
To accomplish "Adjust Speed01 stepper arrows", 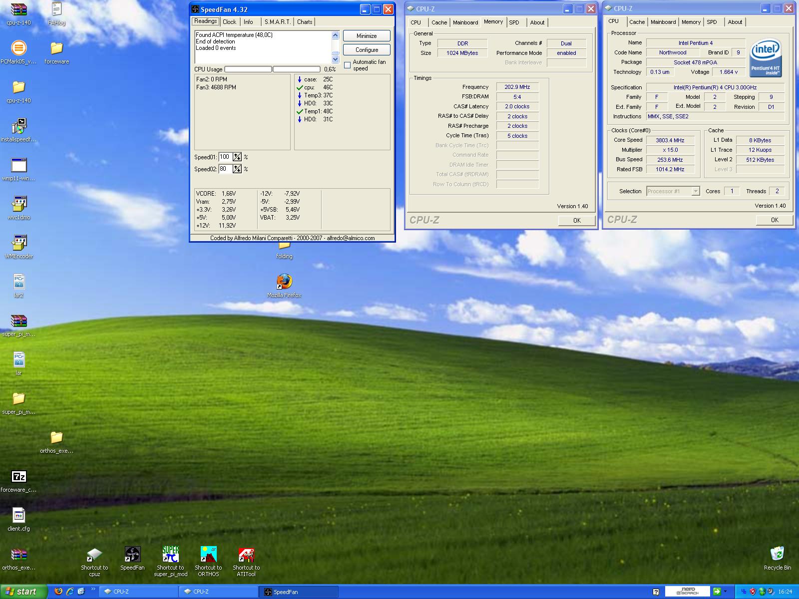I will point(237,157).
